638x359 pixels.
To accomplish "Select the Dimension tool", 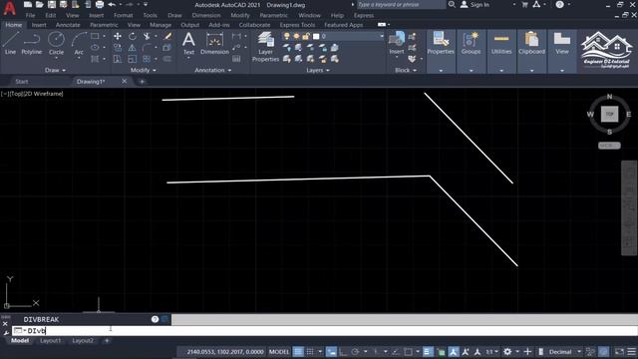I will pyautogui.click(x=215, y=43).
